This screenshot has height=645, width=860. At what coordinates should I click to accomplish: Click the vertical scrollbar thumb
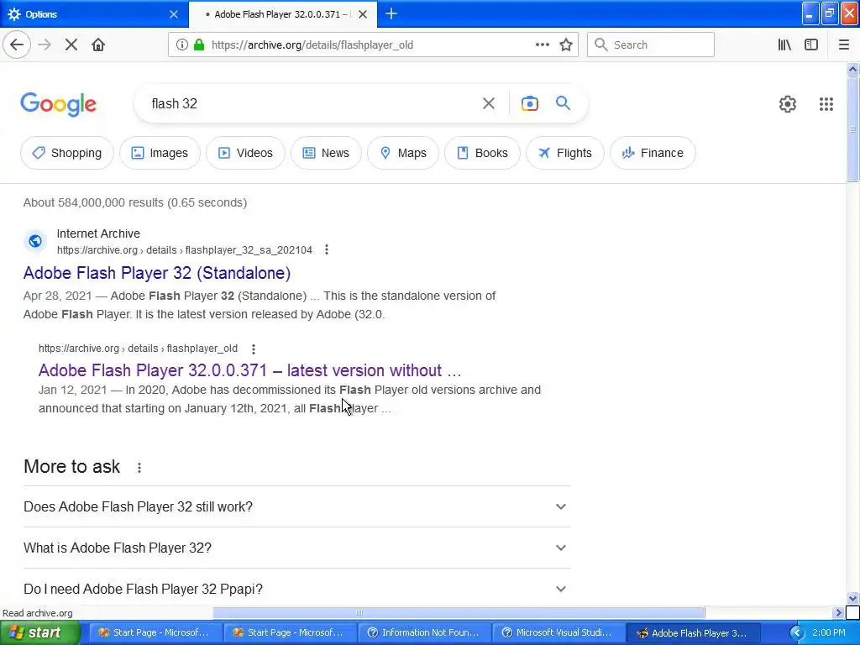[x=852, y=128]
